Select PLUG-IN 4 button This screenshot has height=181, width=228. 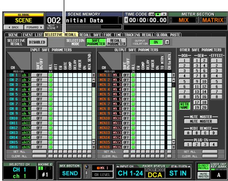(214, 144)
